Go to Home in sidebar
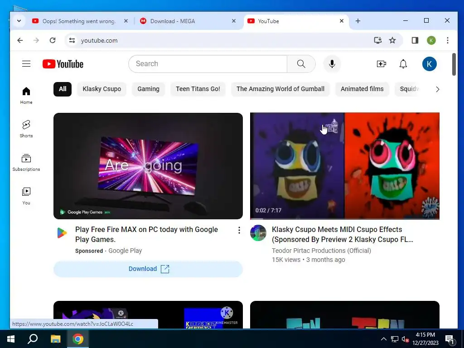The image size is (464, 348). click(26, 96)
